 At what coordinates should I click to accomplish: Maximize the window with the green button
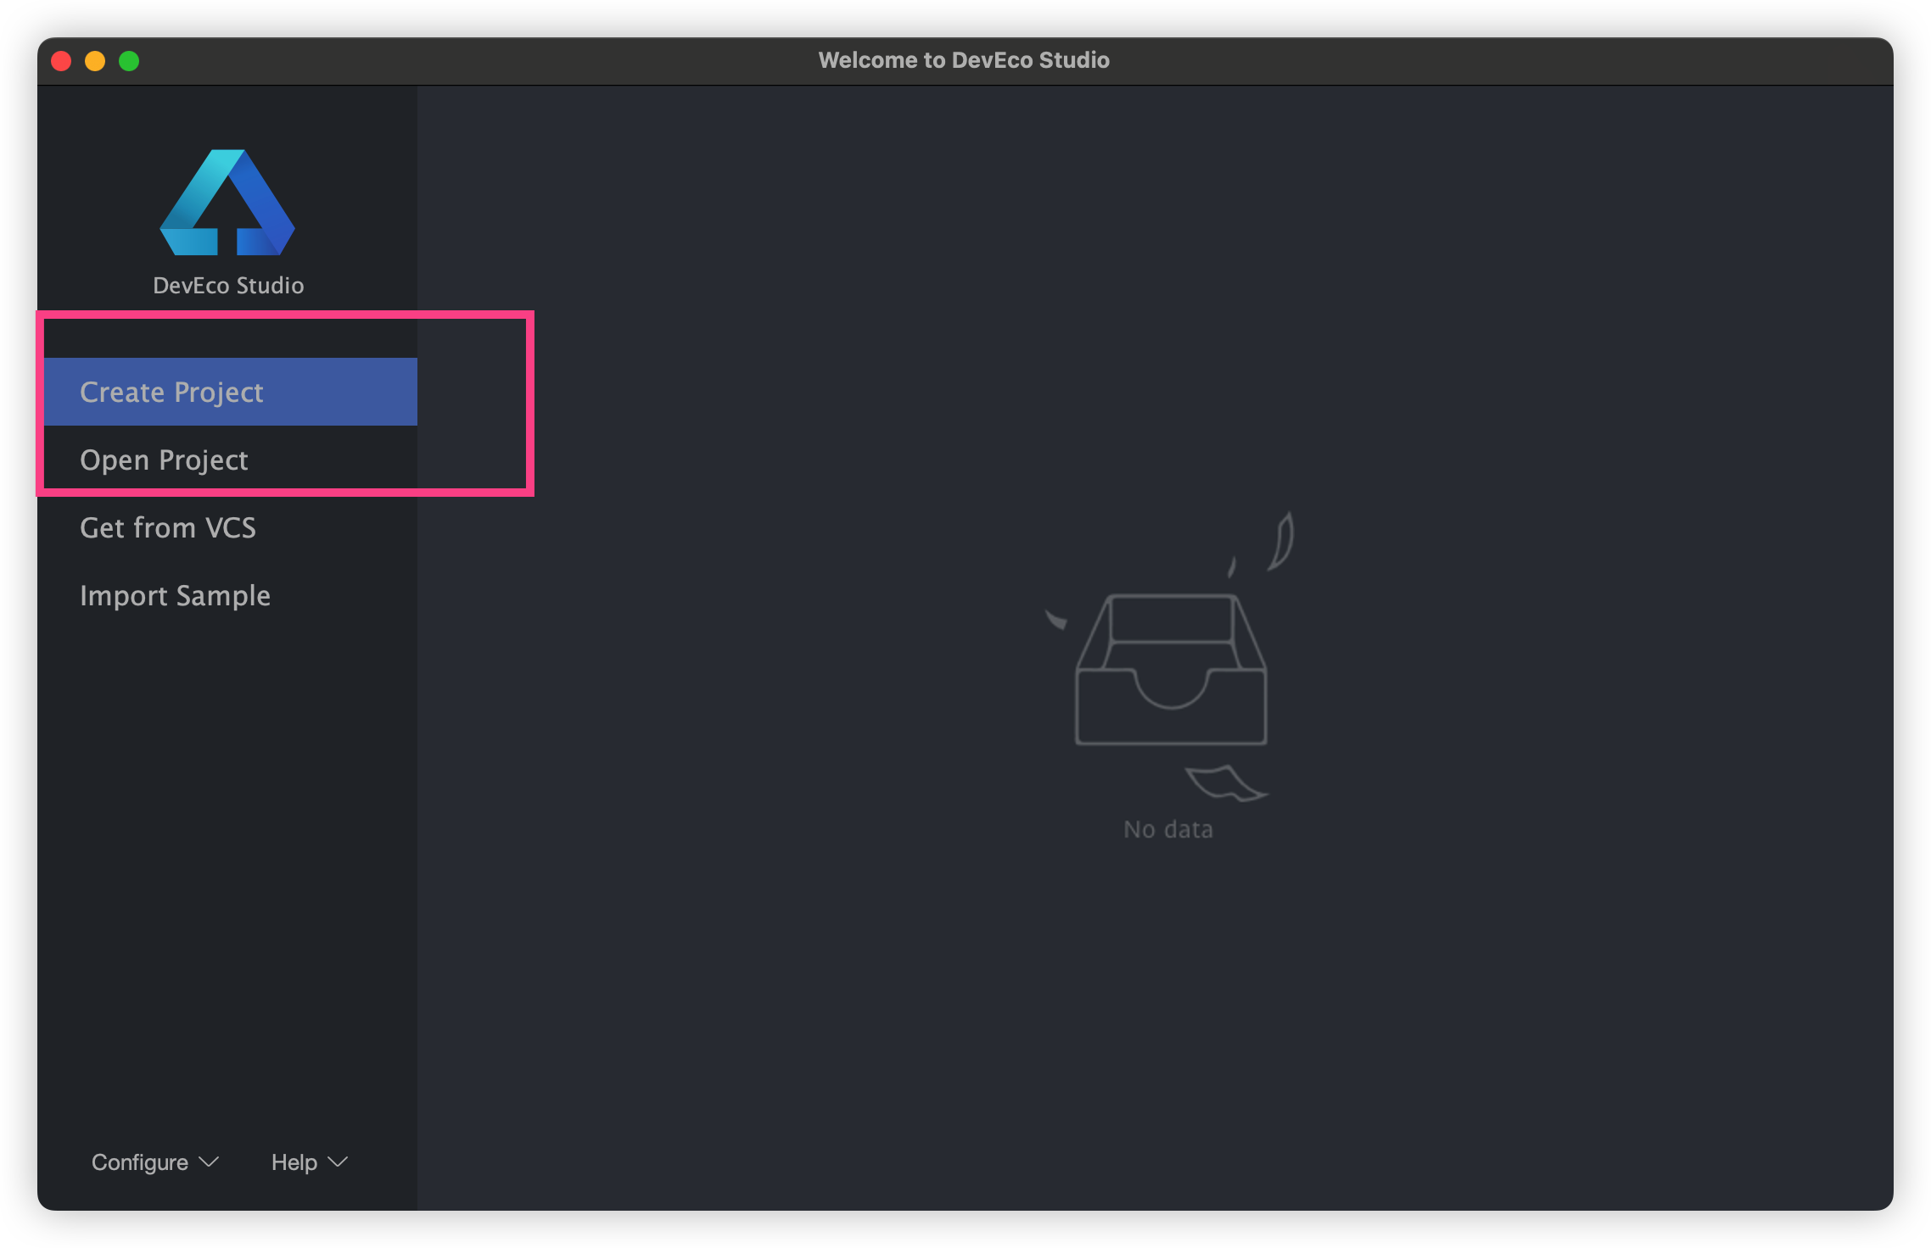pos(129,61)
